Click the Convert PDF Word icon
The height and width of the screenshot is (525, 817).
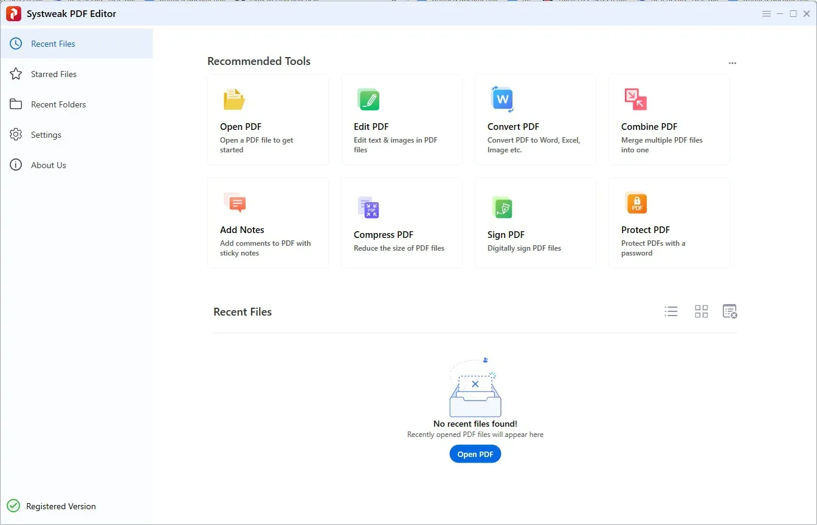502,99
